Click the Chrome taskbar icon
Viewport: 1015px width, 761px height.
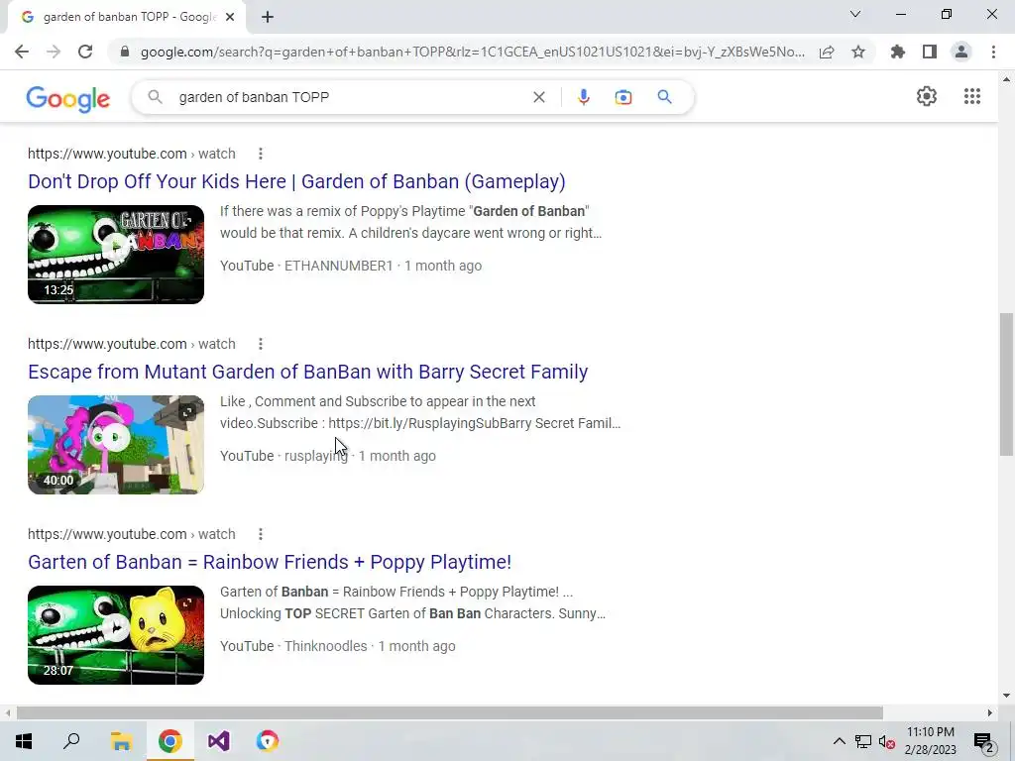pos(169,741)
